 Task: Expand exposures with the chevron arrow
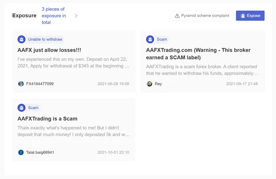(76, 15)
